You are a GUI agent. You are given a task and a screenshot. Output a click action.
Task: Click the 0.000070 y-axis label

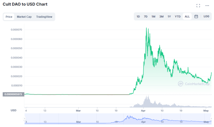pos(16,30)
